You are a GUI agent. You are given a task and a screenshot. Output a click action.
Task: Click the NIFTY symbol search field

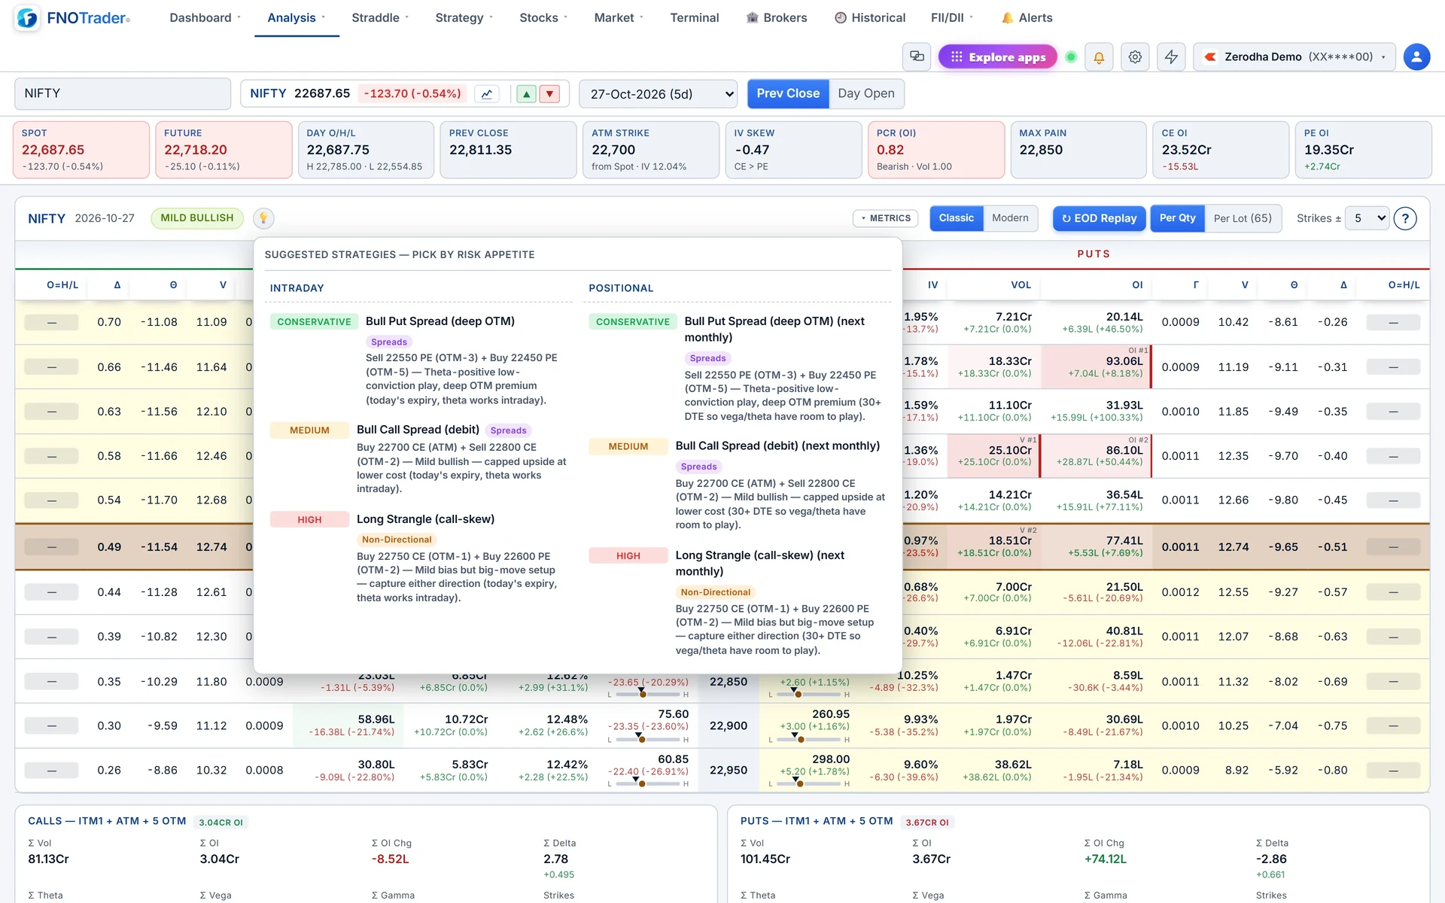[123, 94]
